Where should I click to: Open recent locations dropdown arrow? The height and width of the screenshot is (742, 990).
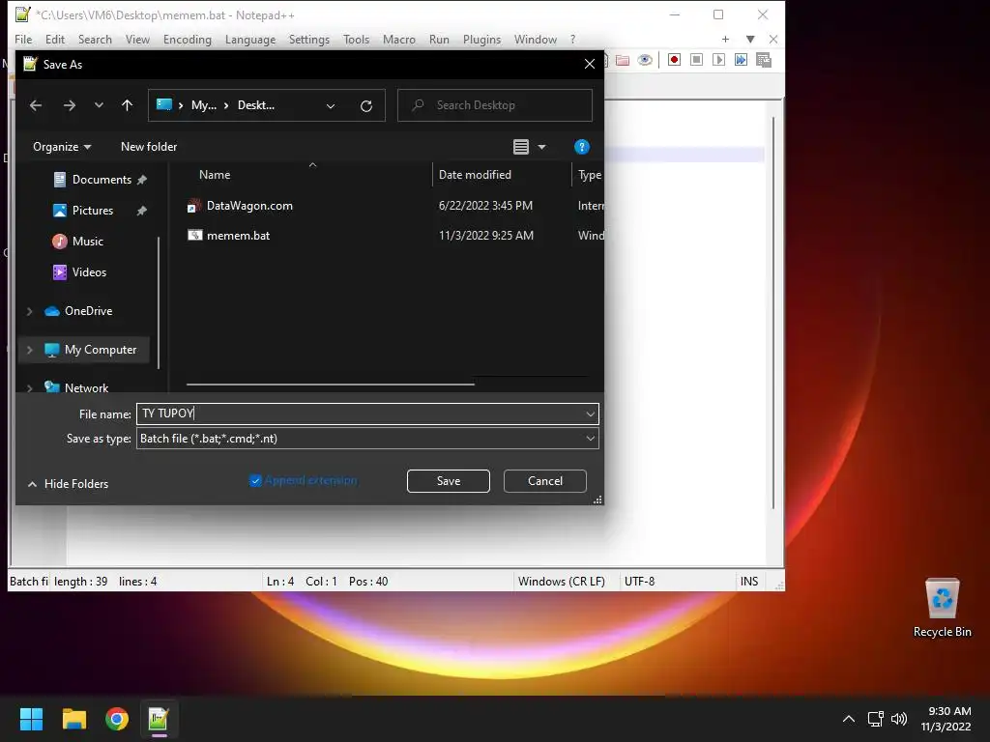pyautogui.click(x=99, y=105)
